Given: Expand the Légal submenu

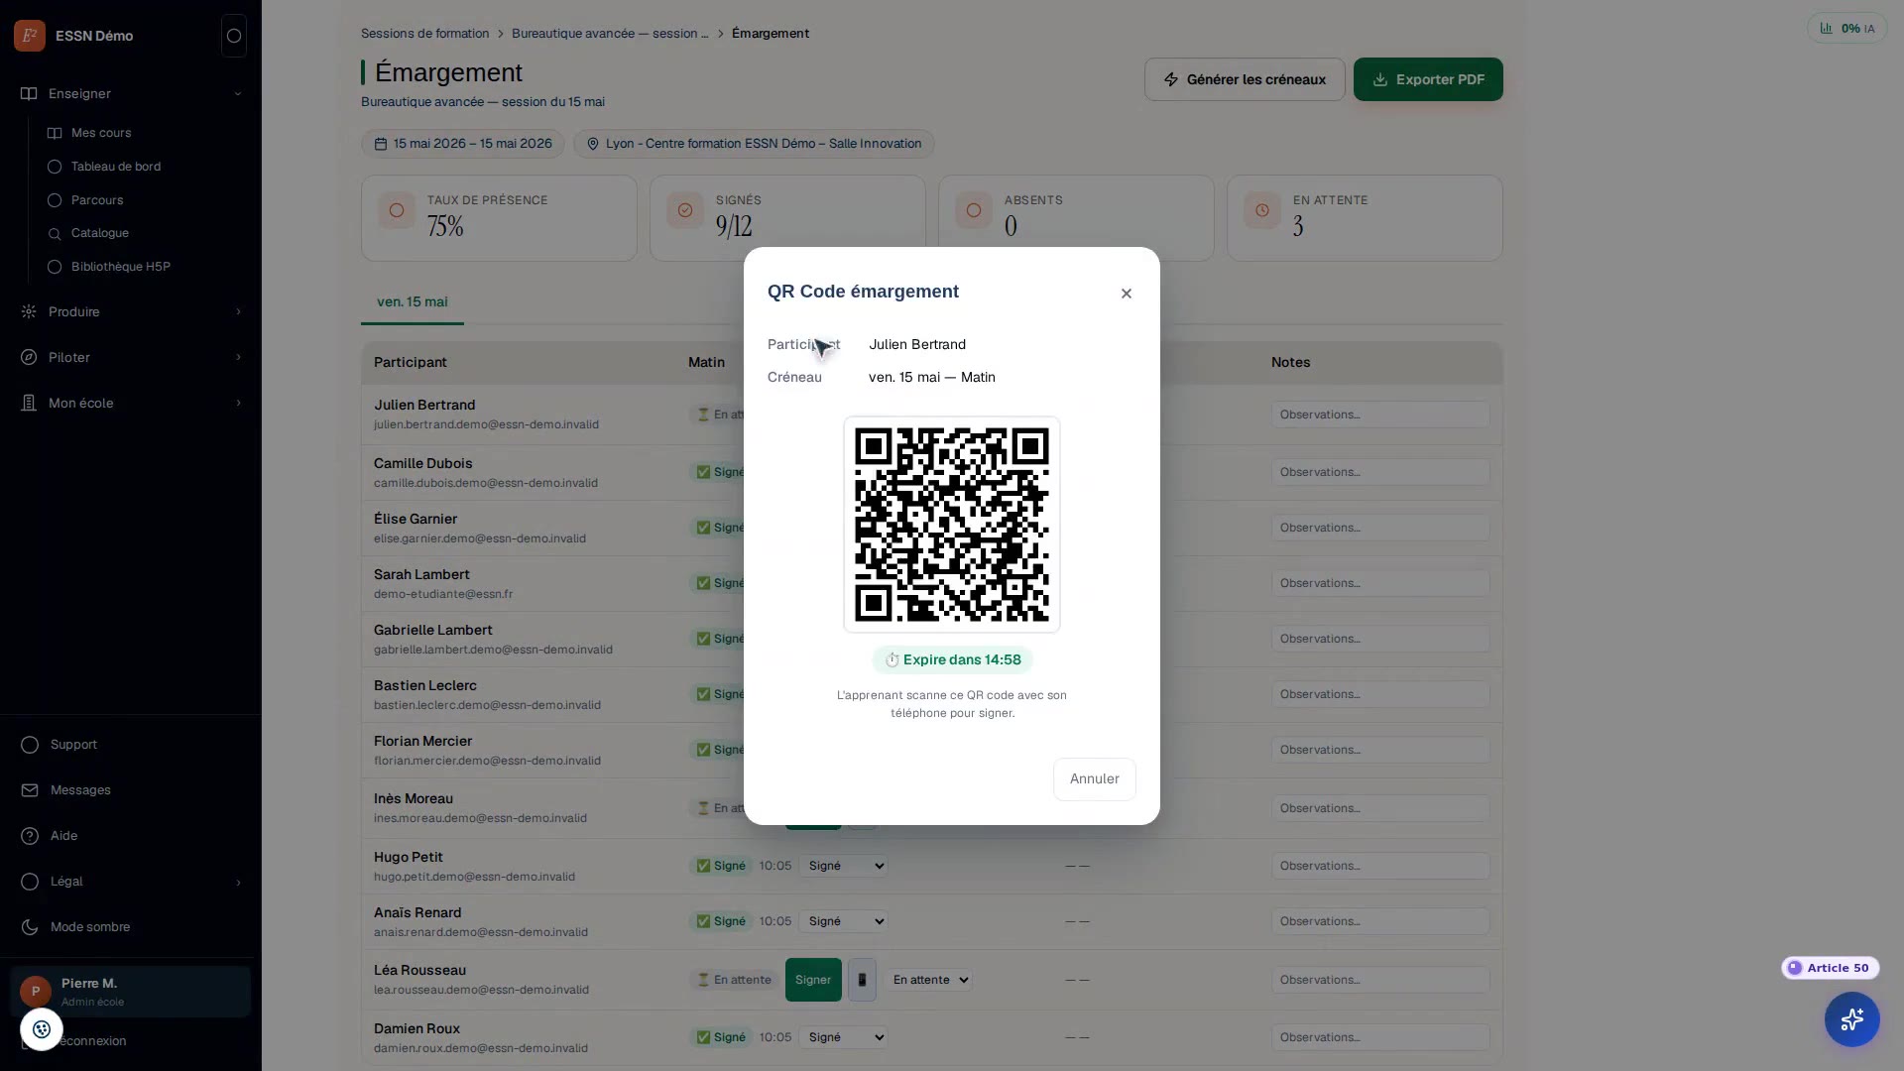Looking at the screenshot, I should (x=131, y=882).
